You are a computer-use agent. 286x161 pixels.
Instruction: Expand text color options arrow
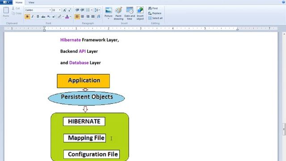[x=71, y=17]
